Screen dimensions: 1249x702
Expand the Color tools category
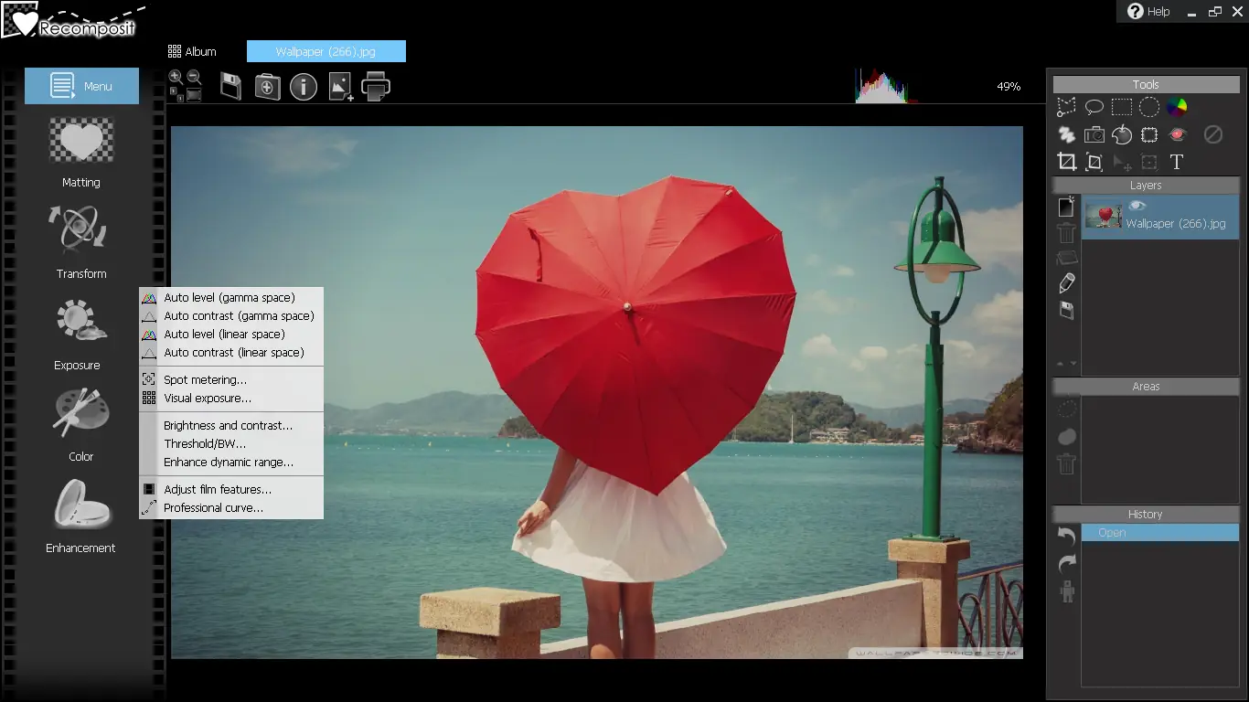point(81,425)
